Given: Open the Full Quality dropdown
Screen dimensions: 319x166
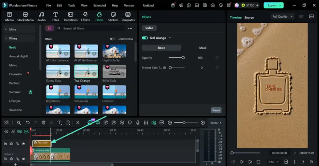Looking at the screenshot, I should [x=283, y=16].
